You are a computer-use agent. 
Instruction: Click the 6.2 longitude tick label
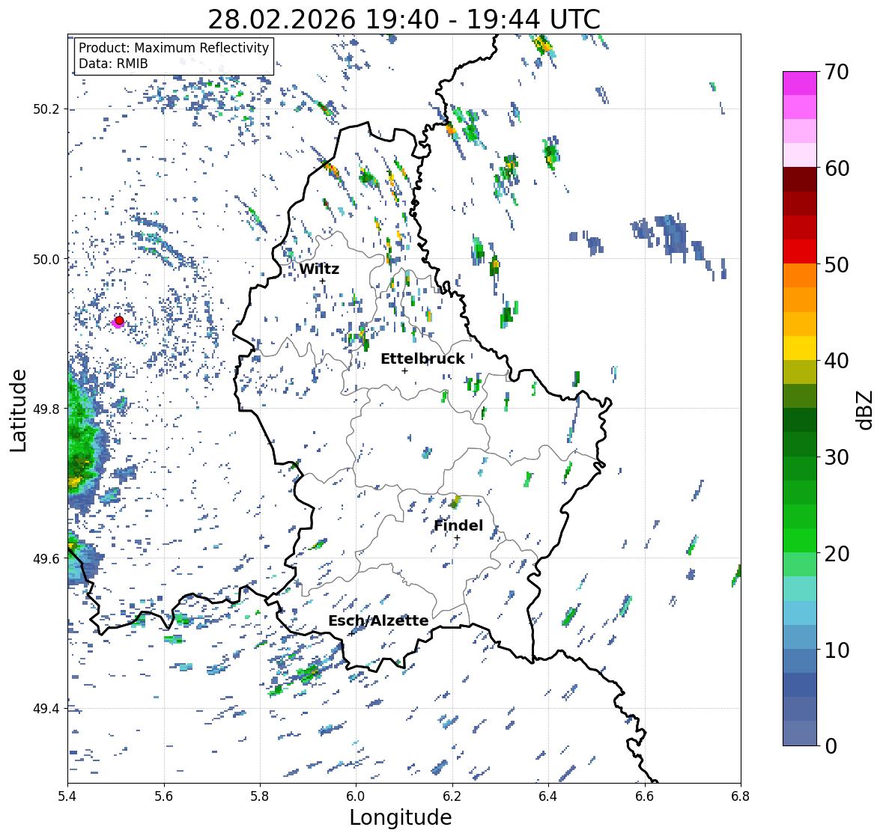(452, 796)
